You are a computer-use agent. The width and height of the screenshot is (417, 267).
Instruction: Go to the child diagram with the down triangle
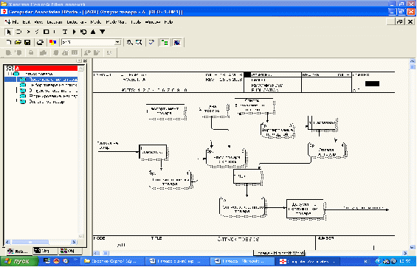tap(103, 32)
